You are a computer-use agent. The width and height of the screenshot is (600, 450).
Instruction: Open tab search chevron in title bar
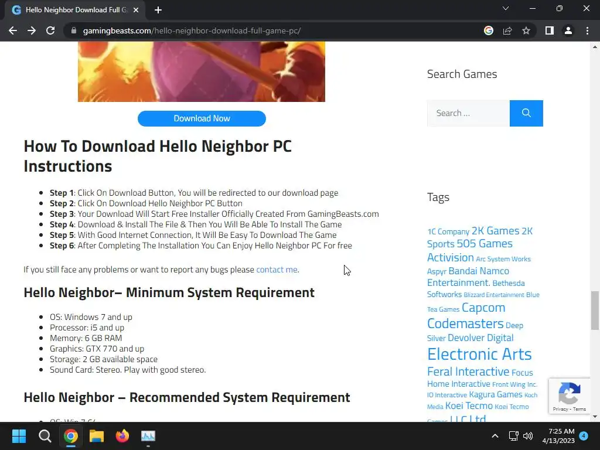tap(506, 8)
